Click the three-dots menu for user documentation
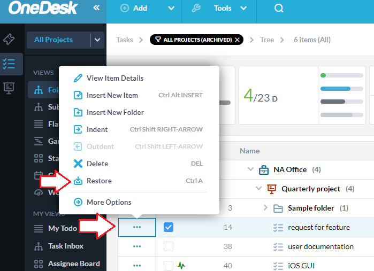The image size is (374, 271). 137,246
